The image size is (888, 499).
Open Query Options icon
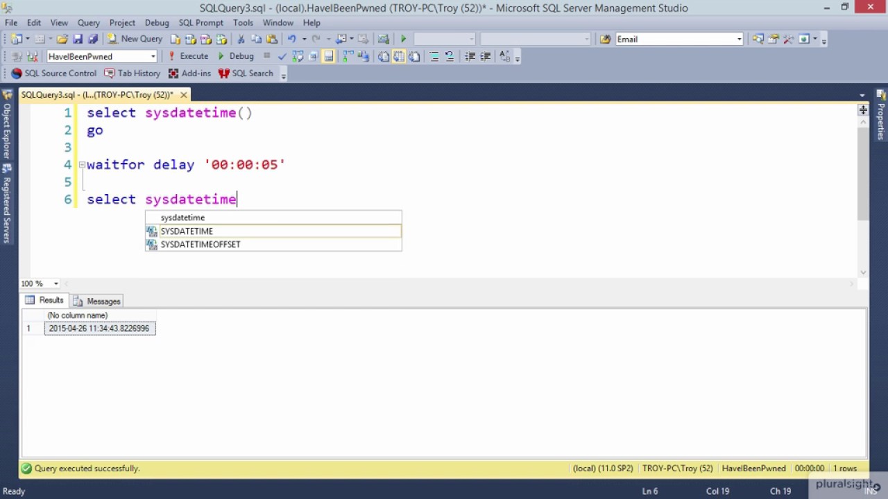pos(313,56)
